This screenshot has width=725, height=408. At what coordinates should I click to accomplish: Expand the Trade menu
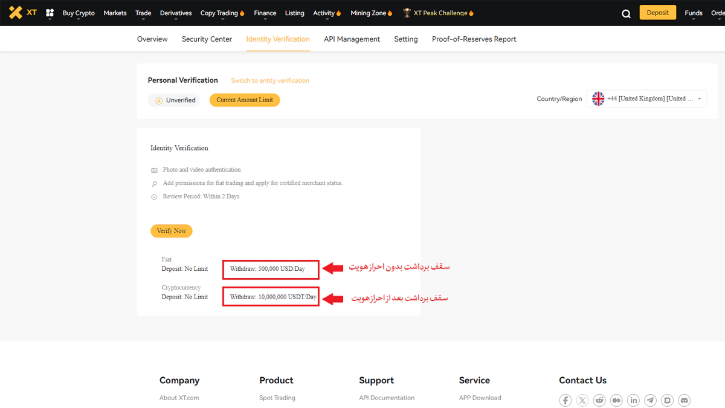tap(143, 13)
